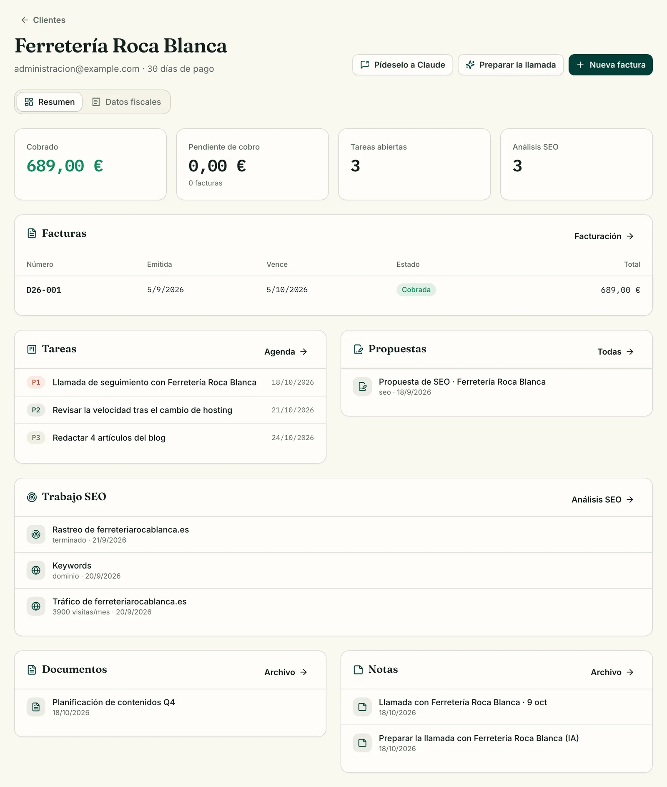The height and width of the screenshot is (787, 667).
Task: Open task Revisar la velocidad tras el cambio
Action: pyautogui.click(x=170, y=410)
